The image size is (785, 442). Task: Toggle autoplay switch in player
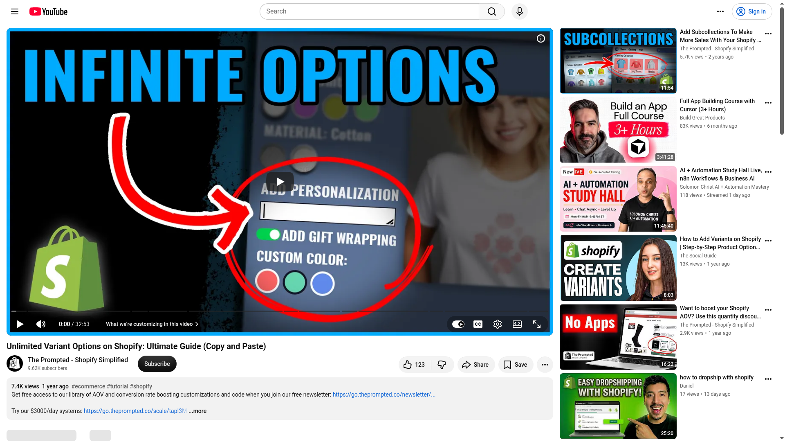(458, 324)
